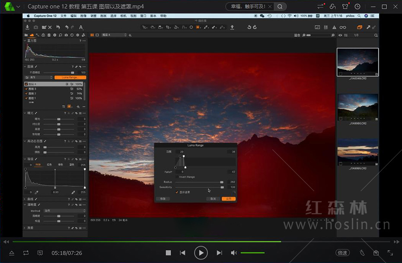Open the layer type dropdown beside Luma Range
Screen dimensions: 402x263
pos(39,78)
